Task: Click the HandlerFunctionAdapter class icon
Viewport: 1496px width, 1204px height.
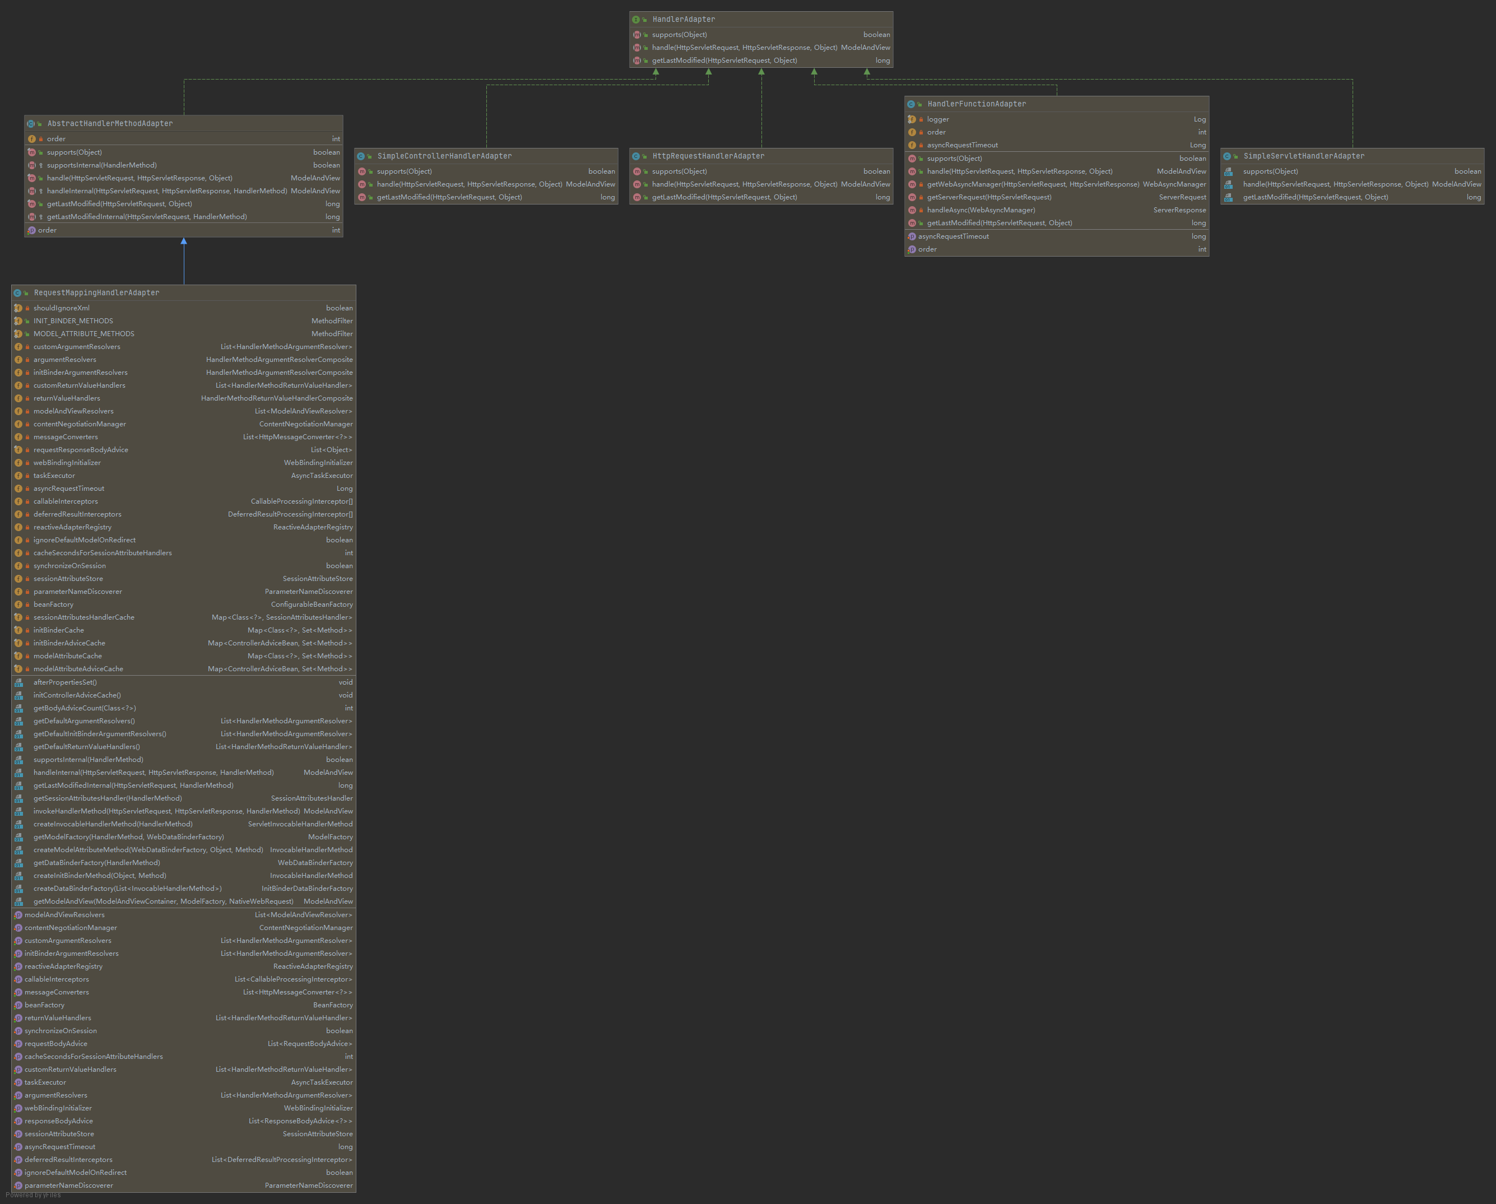Action: point(911,104)
